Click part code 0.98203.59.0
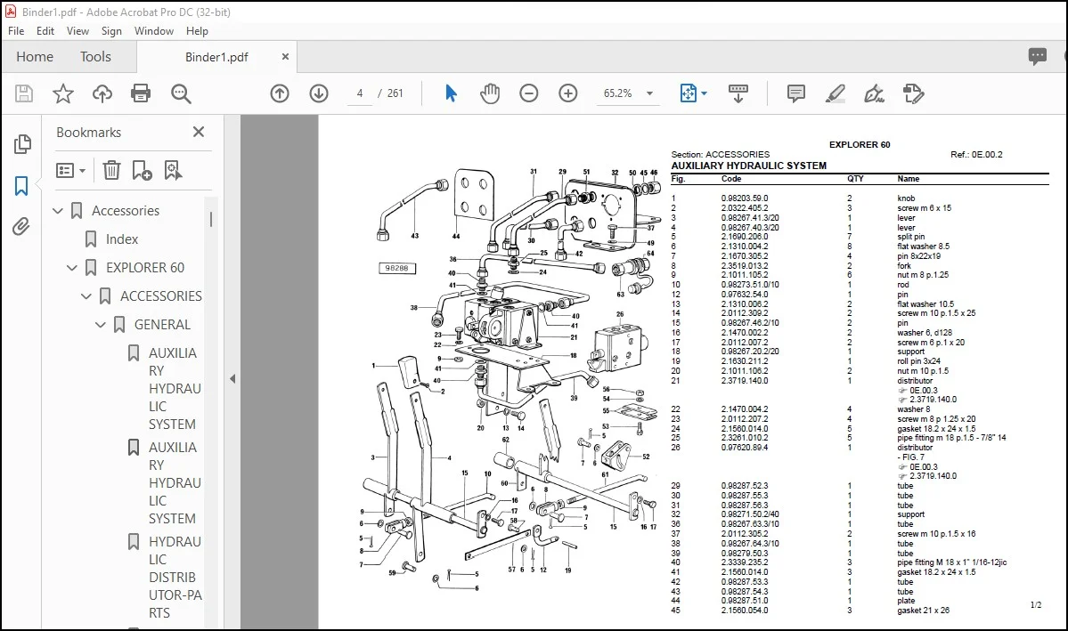Image resolution: width=1068 pixels, height=631 pixels. point(745,198)
